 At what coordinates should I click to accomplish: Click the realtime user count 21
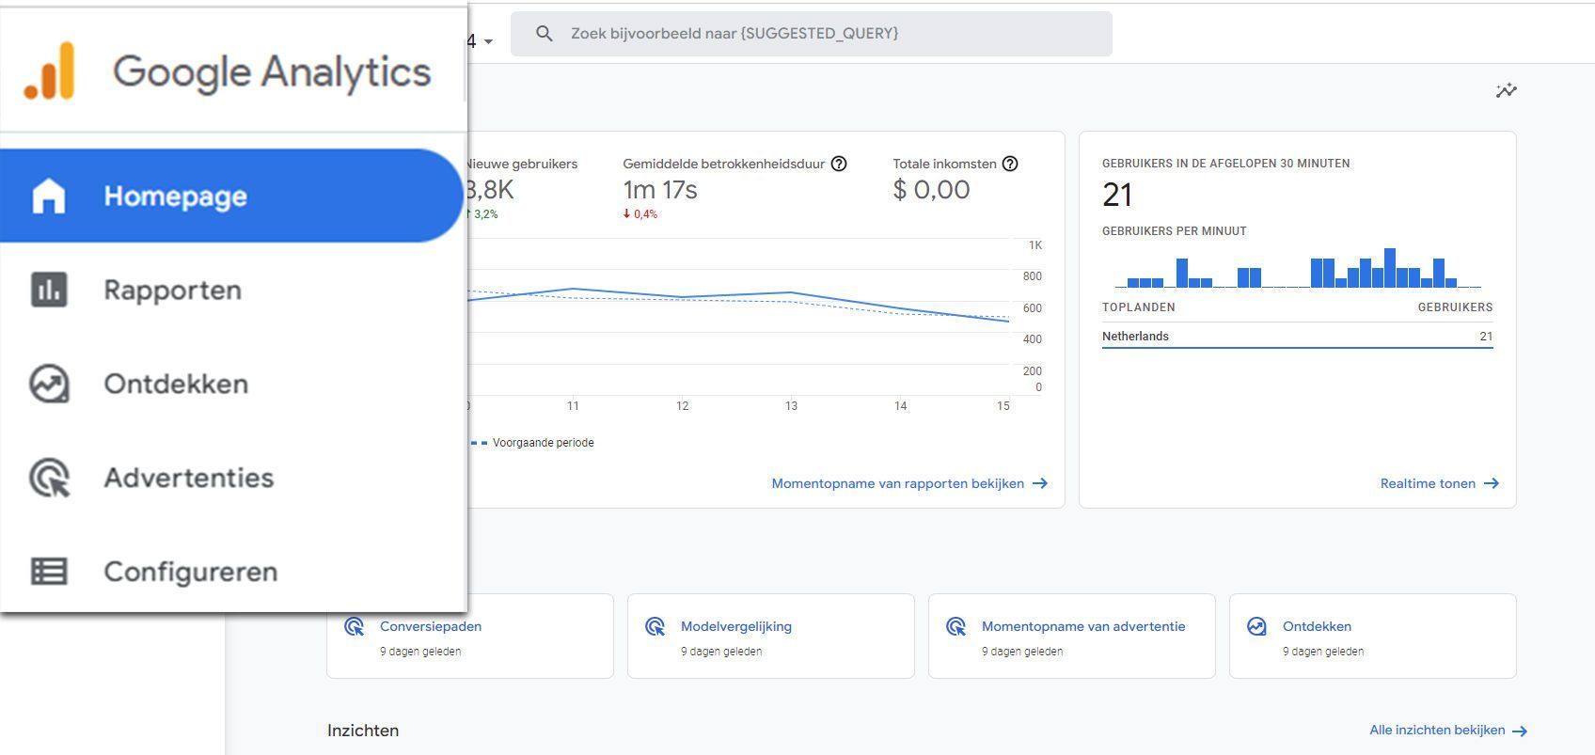[x=1117, y=195]
